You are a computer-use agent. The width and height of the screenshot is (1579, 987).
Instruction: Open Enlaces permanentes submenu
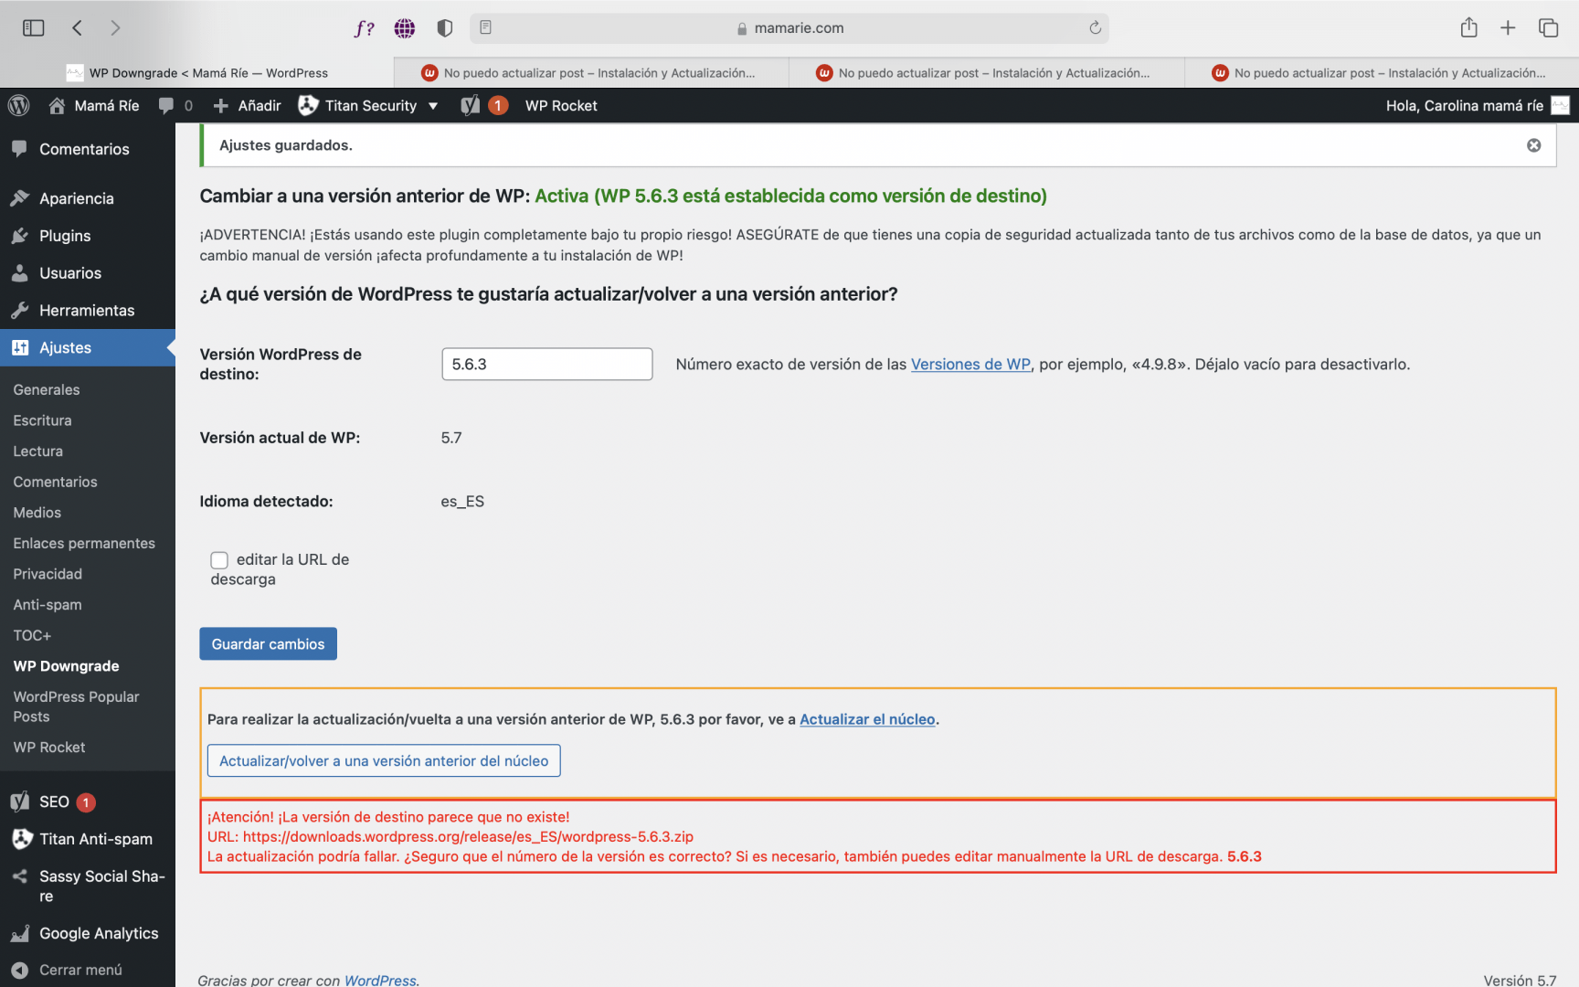click(x=84, y=544)
